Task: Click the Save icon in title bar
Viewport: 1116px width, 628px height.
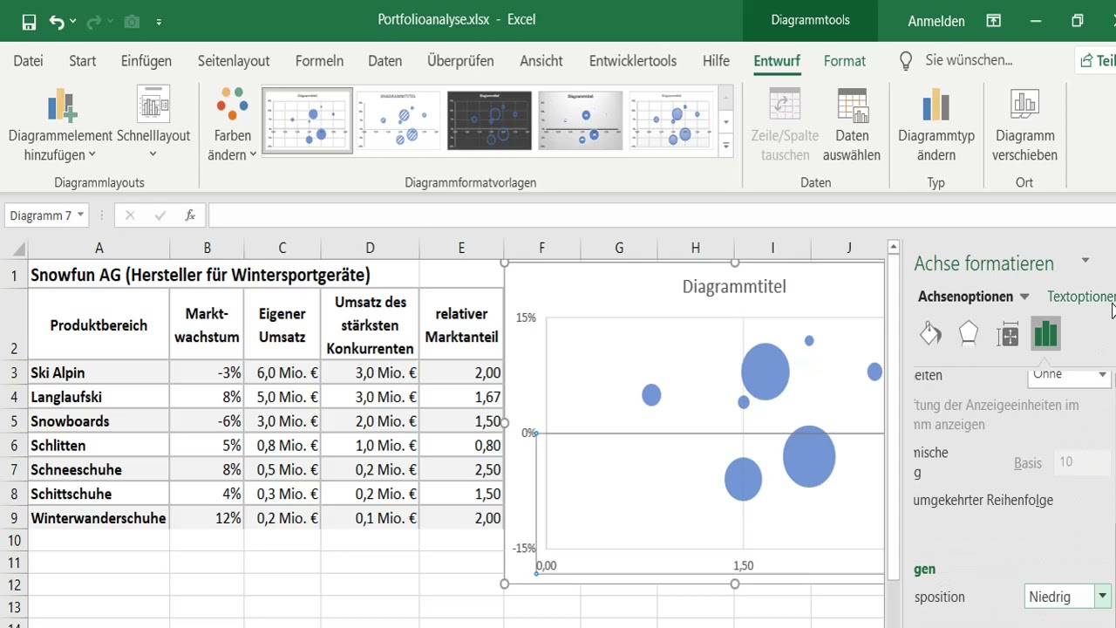Action: pyautogui.click(x=29, y=21)
